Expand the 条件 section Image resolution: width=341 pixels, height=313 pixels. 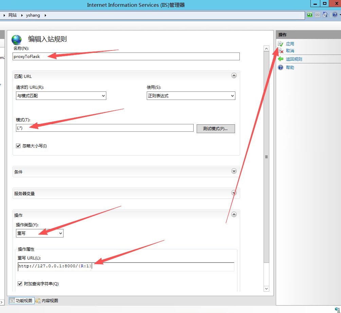[x=234, y=171]
